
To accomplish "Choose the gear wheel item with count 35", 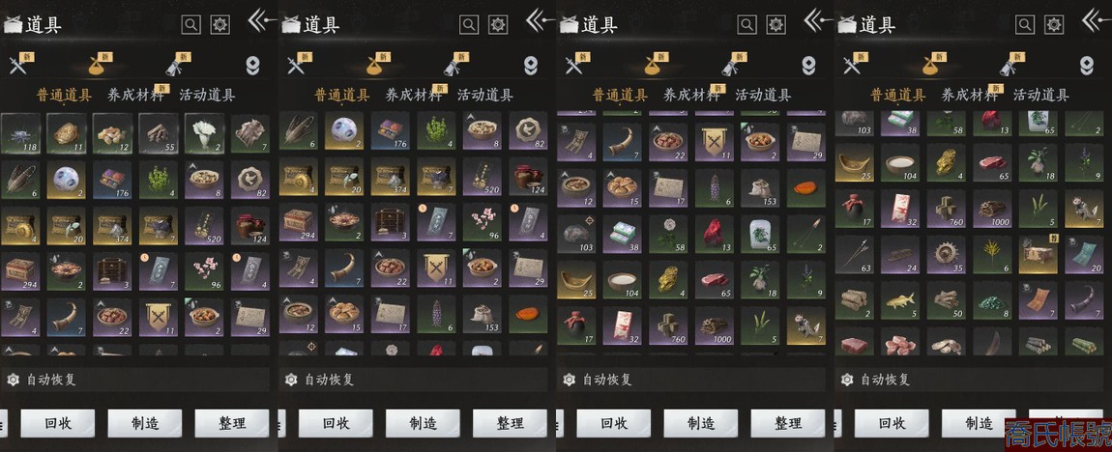I will (946, 254).
